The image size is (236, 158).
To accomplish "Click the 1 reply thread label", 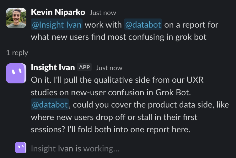I will [17, 53].
